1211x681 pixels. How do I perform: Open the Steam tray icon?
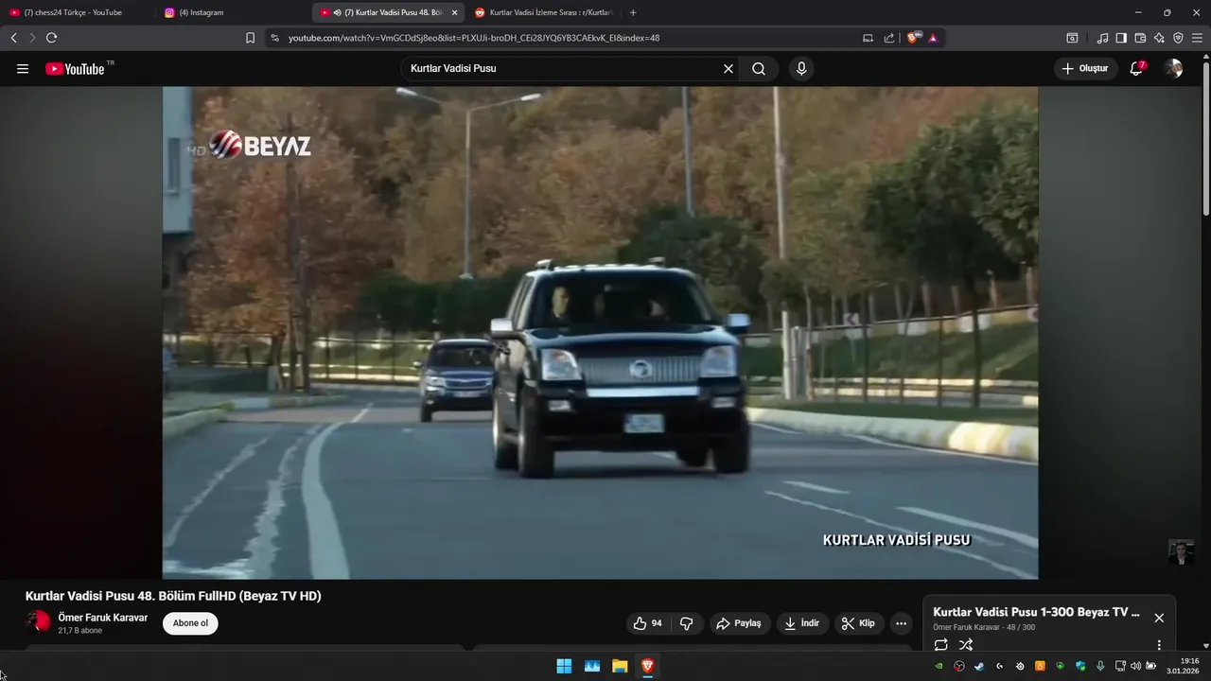point(979,666)
